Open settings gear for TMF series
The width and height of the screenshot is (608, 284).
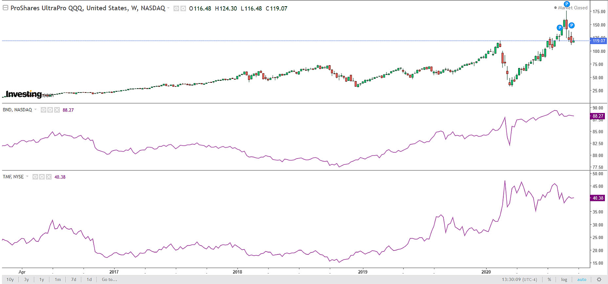pyautogui.click(x=42, y=176)
